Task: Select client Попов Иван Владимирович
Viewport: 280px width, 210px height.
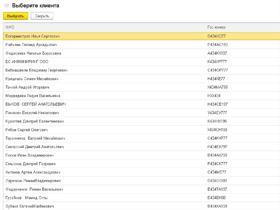Action: (30, 155)
